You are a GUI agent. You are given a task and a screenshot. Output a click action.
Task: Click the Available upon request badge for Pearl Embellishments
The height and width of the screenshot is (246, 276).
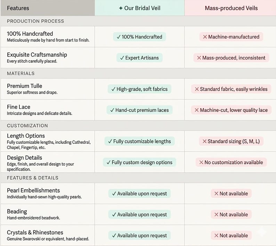(140, 194)
